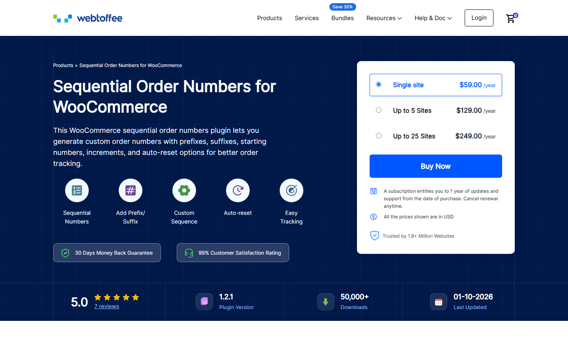Click the Login button
The image size is (568, 339).
(479, 18)
